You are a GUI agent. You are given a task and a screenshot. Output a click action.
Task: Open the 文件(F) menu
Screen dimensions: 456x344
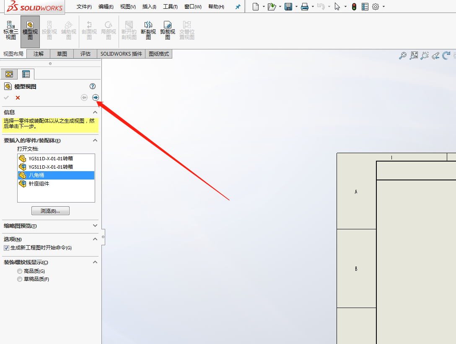click(84, 7)
